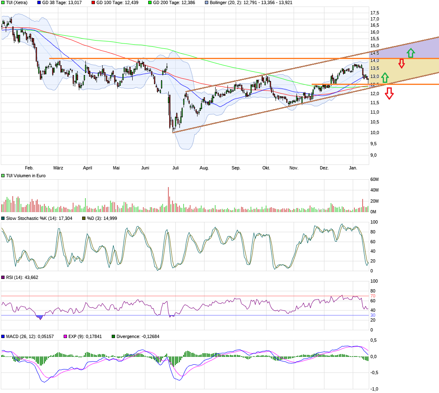Image resolution: width=439 pixels, height=393 pixels.
Task: Click the 'Juni' month label on the axis
Action: click(x=145, y=168)
